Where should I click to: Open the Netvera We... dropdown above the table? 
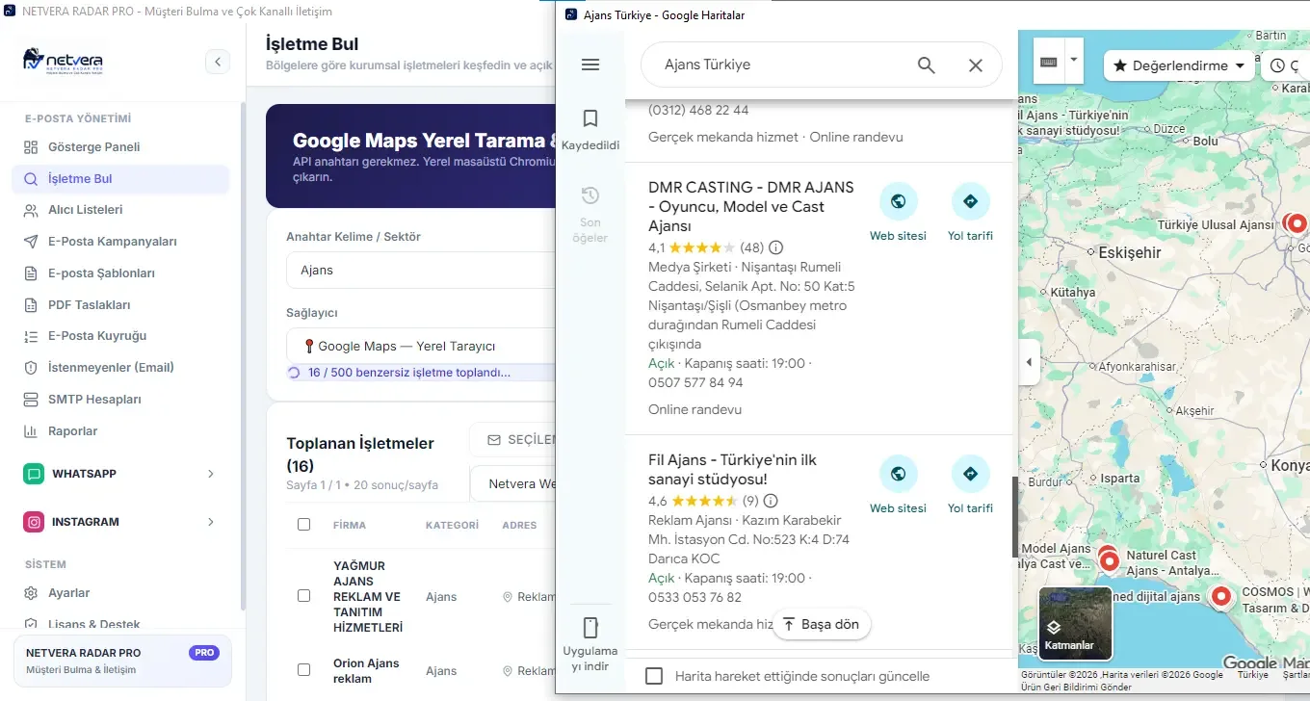[x=512, y=483]
